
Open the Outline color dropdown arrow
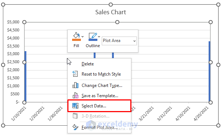click(99, 37)
